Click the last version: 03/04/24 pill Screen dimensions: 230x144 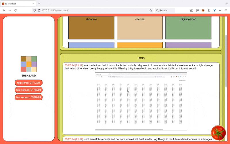[29, 97]
